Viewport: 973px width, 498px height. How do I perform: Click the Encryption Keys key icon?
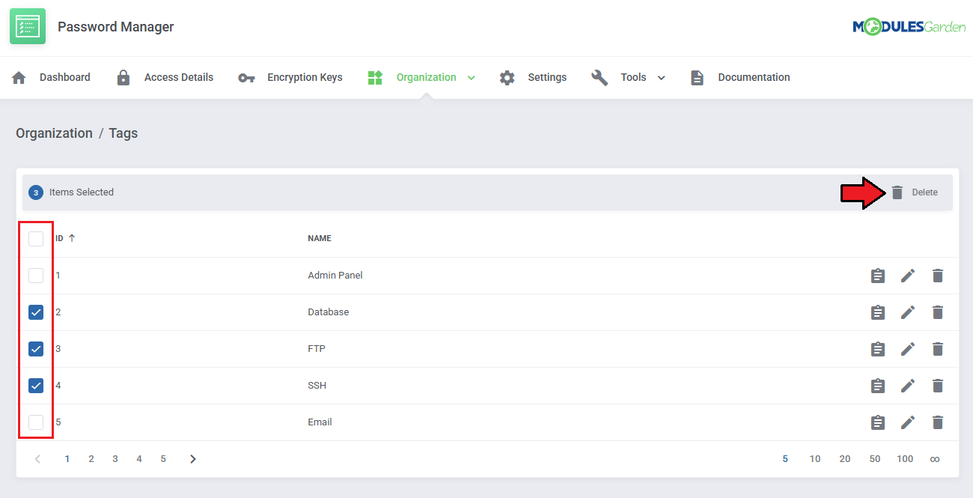pyautogui.click(x=246, y=78)
